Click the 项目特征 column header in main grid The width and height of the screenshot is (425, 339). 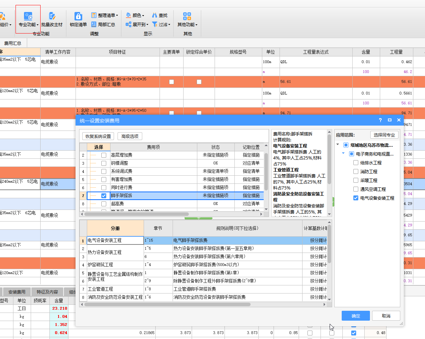(x=118, y=52)
